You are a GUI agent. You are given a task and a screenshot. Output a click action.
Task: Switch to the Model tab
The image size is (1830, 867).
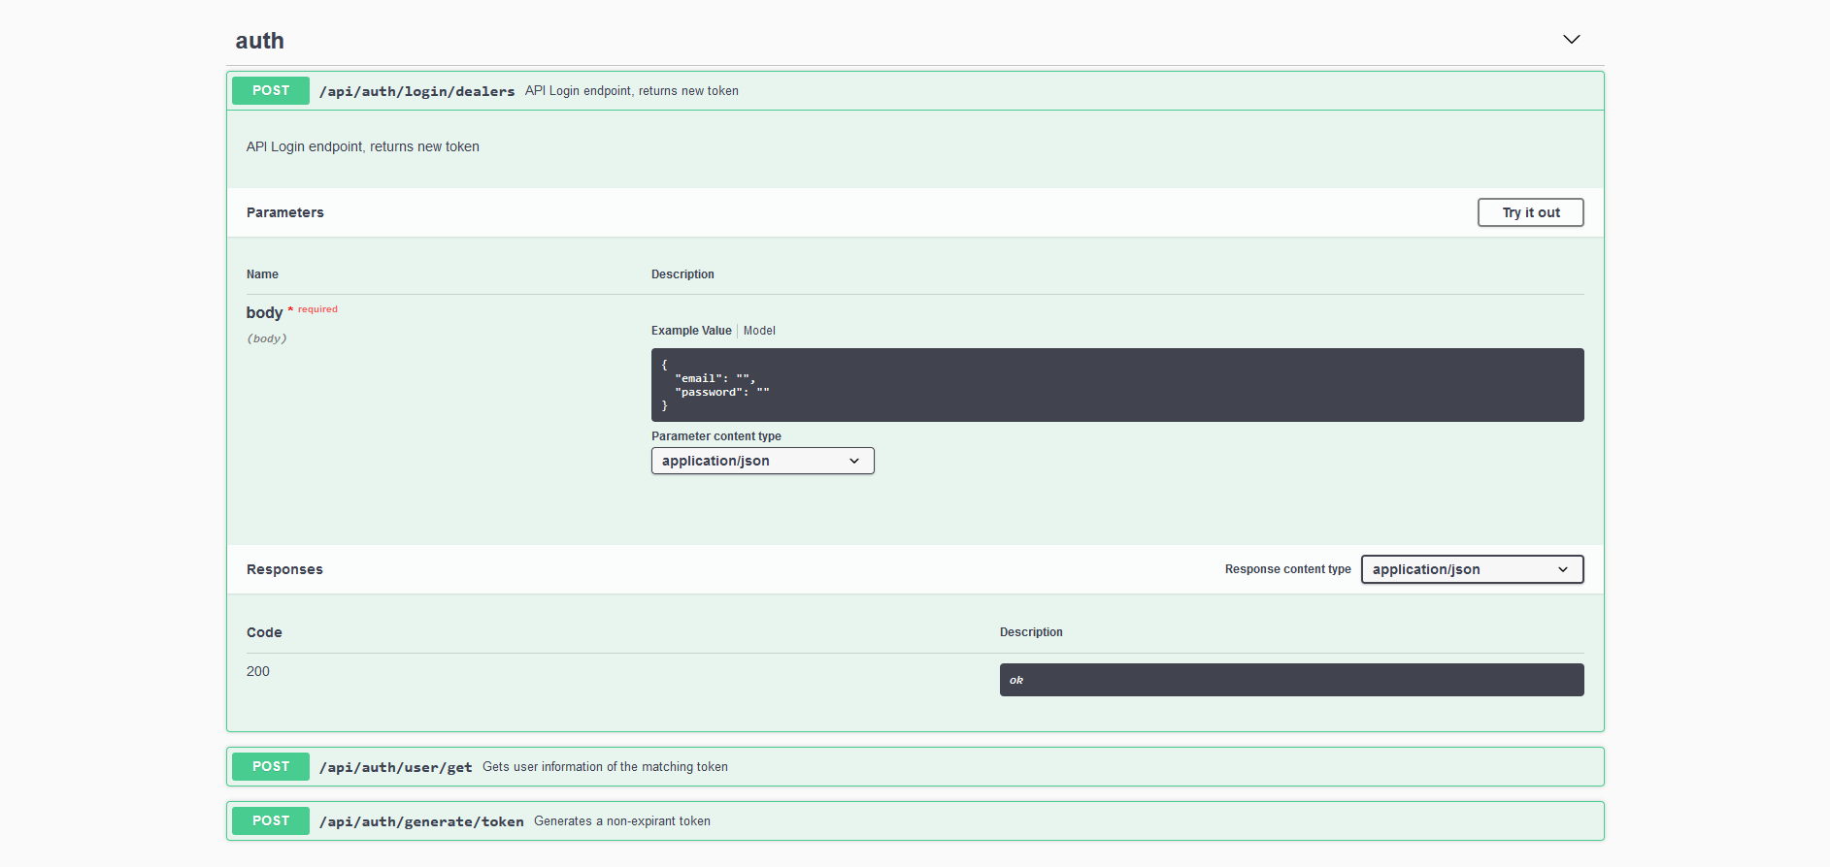(x=759, y=331)
